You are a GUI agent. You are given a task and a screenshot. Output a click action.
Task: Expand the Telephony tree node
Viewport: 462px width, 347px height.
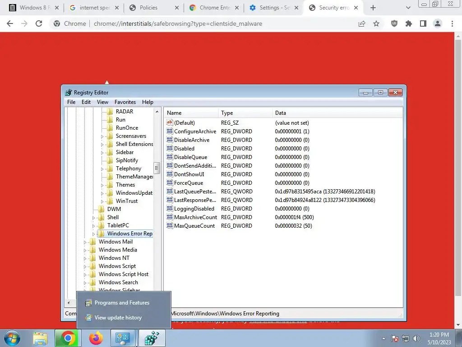click(x=102, y=169)
